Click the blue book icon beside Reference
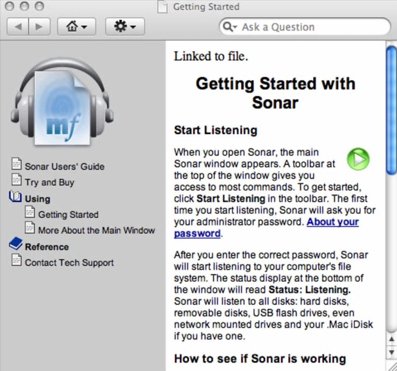 16,244
